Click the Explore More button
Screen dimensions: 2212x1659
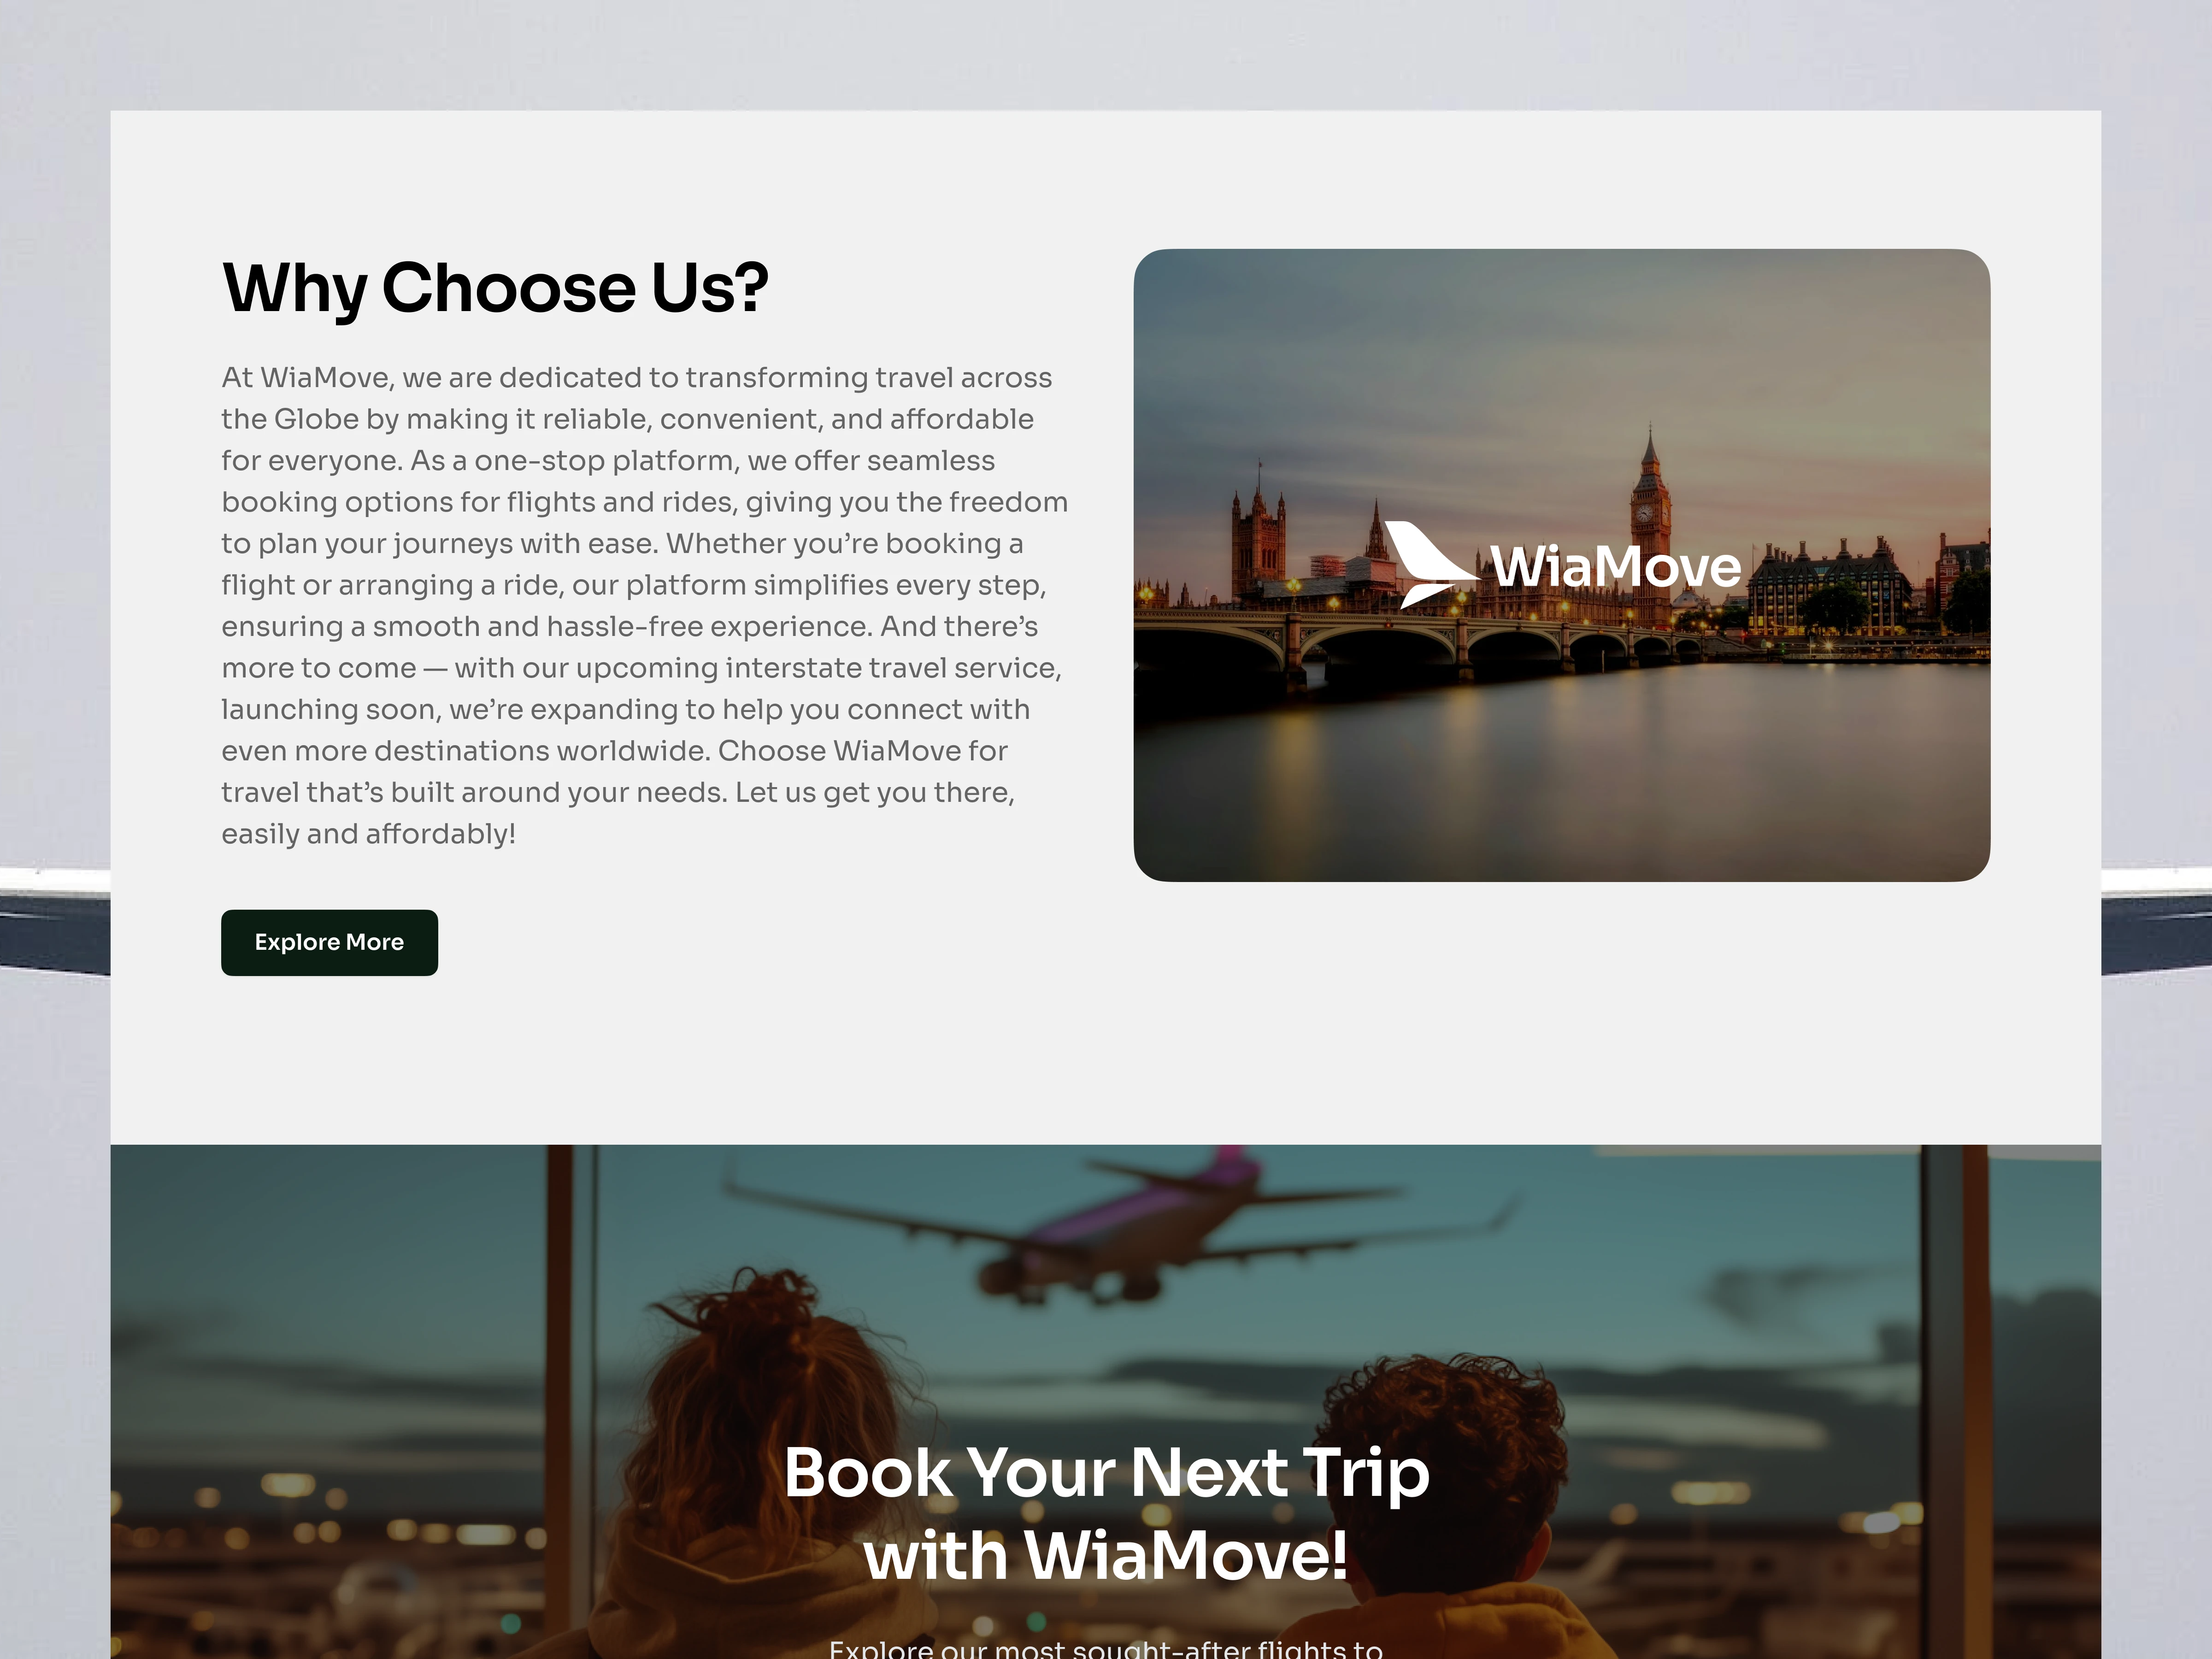pyautogui.click(x=329, y=942)
